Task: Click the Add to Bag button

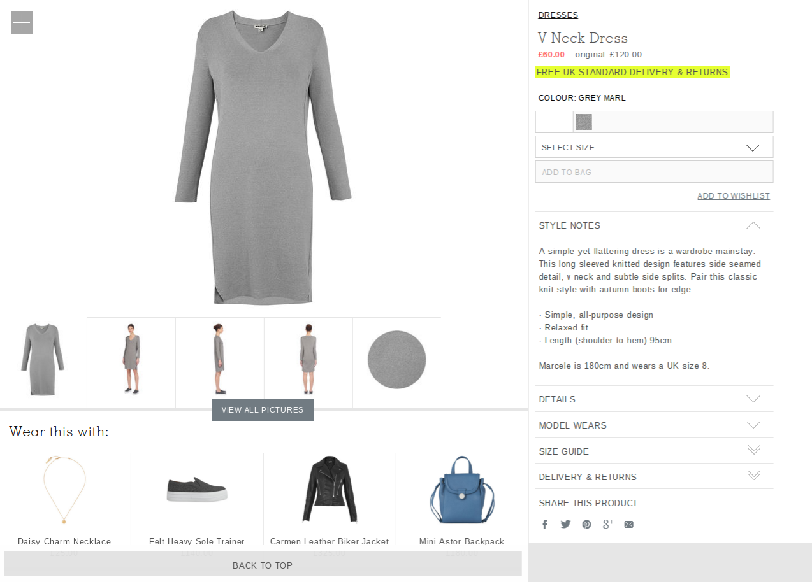Action: [654, 172]
